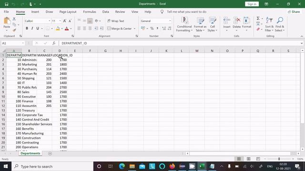Viewport: 305px width, 171px height.
Task: Click the Save icon in title bar
Action: (x=6, y=4)
